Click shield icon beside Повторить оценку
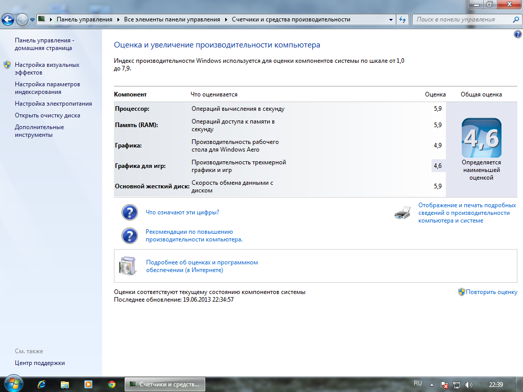Image resolution: width=523 pixels, height=392 pixels. [462, 292]
